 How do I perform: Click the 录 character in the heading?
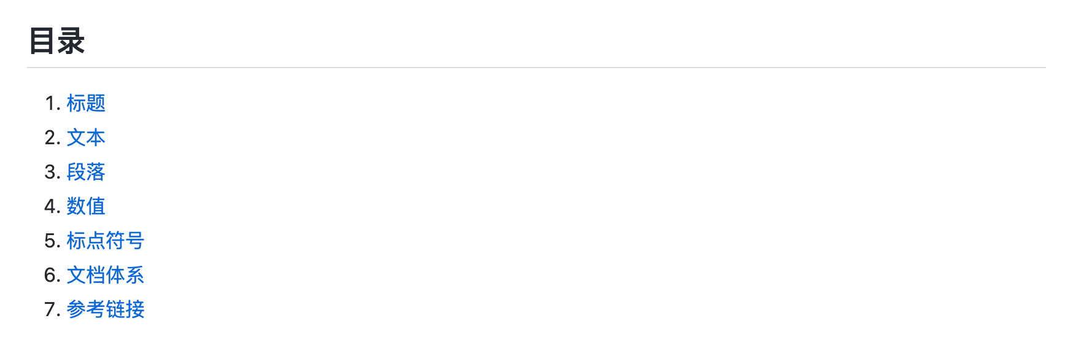pos(71,41)
